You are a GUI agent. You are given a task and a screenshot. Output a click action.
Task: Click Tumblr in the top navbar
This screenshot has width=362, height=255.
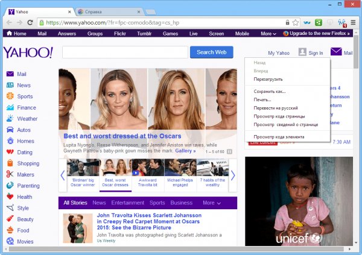tap(144, 34)
